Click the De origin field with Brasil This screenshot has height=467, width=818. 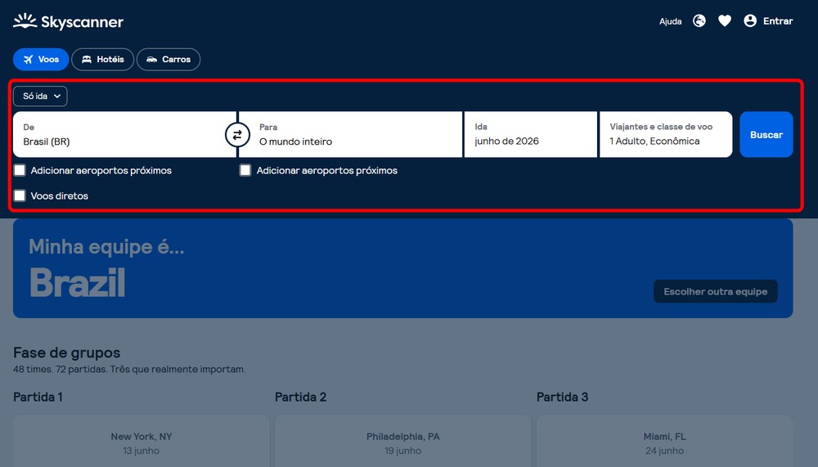point(124,134)
